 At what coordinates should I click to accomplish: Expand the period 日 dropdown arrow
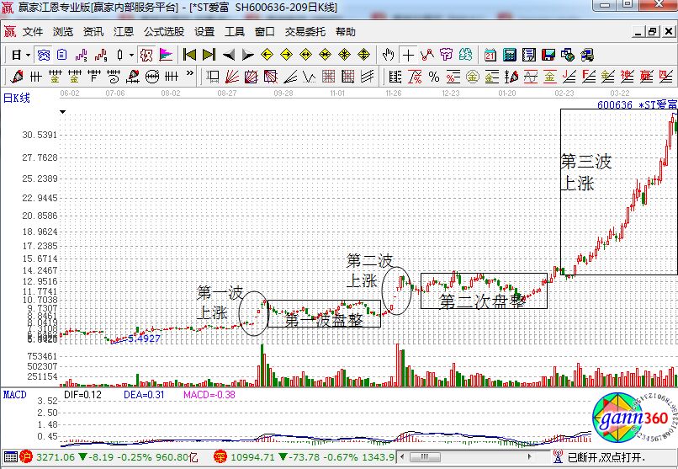click(x=28, y=55)
